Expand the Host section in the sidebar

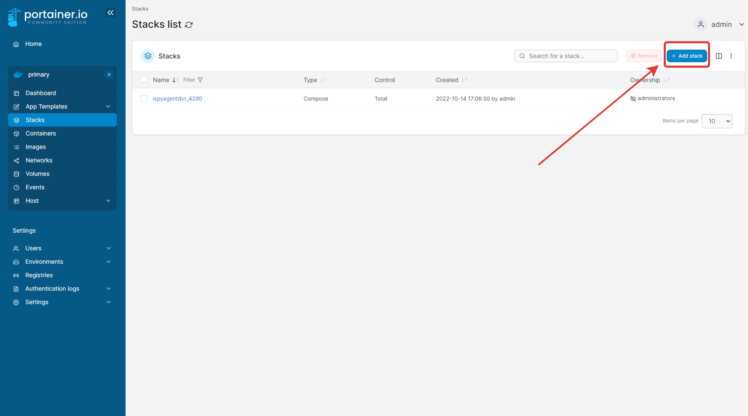pyautogui.click(x=108, y=201)
